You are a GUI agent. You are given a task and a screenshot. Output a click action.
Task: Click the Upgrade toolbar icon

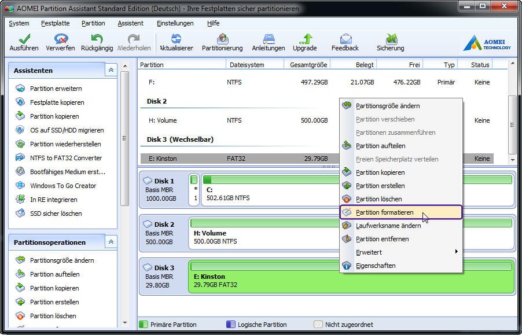click(x=305, y=39)
